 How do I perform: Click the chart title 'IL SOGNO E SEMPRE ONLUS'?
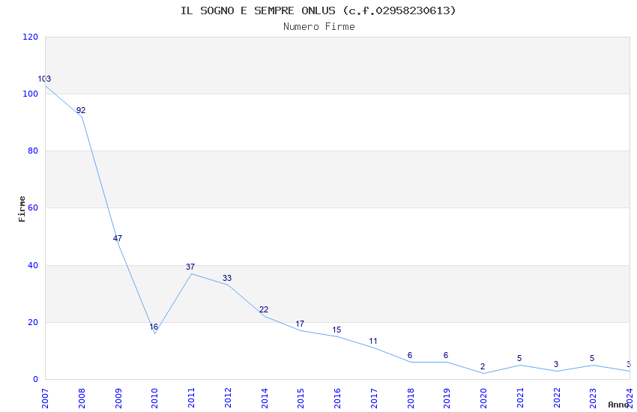[x=258, y=10]
